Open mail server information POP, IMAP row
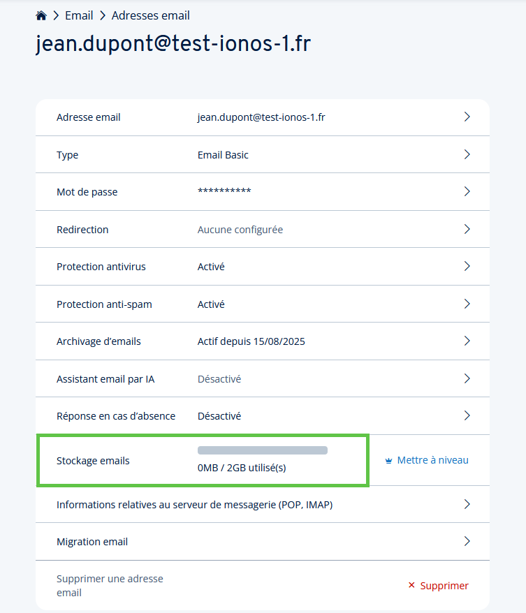Viewport: 526px width, 613px height. [263, 504]
